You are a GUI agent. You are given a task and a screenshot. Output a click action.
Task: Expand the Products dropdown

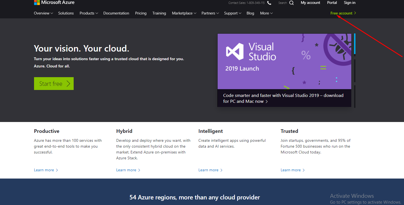pyautogui.click(x=89, y=13)
